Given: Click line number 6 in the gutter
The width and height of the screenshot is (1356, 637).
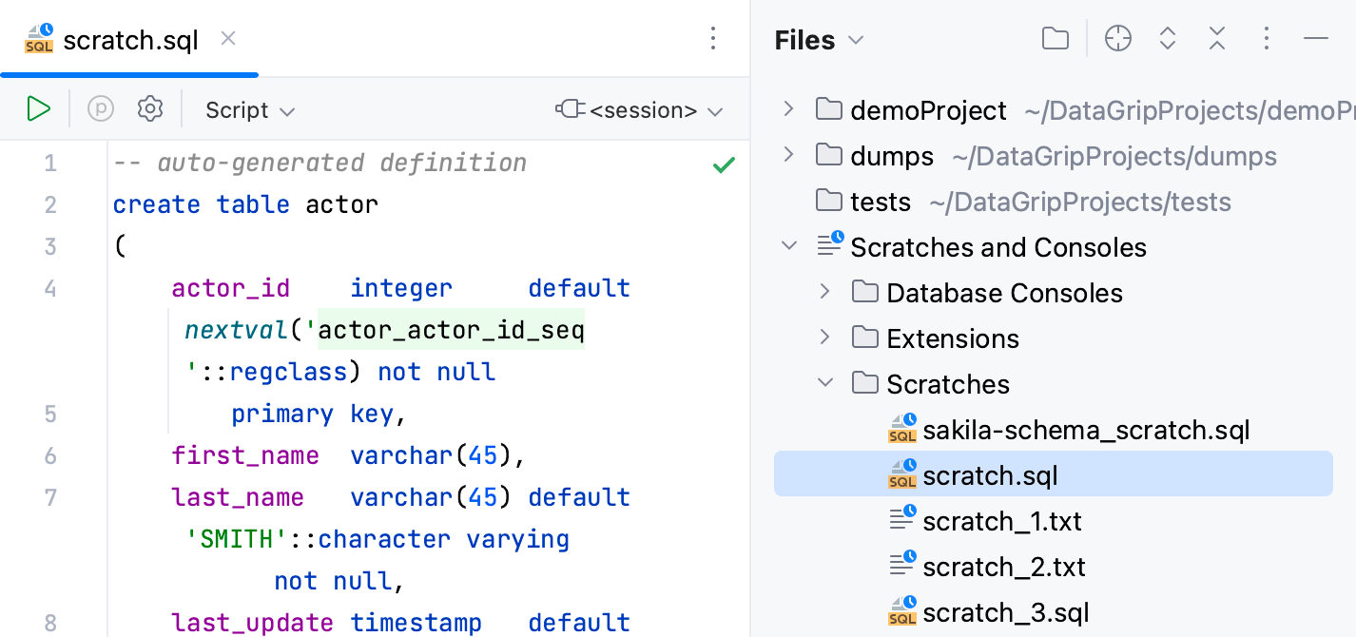Looking at the screenshot, I should point(49,455).
